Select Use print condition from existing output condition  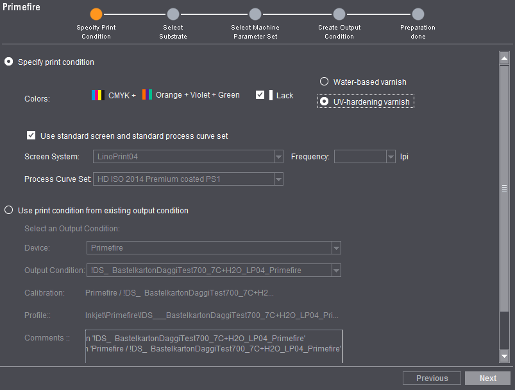coord(9,210)
